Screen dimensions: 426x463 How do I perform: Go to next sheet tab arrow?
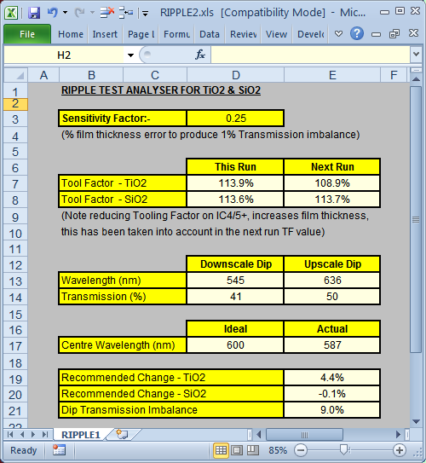click(33, 434)
